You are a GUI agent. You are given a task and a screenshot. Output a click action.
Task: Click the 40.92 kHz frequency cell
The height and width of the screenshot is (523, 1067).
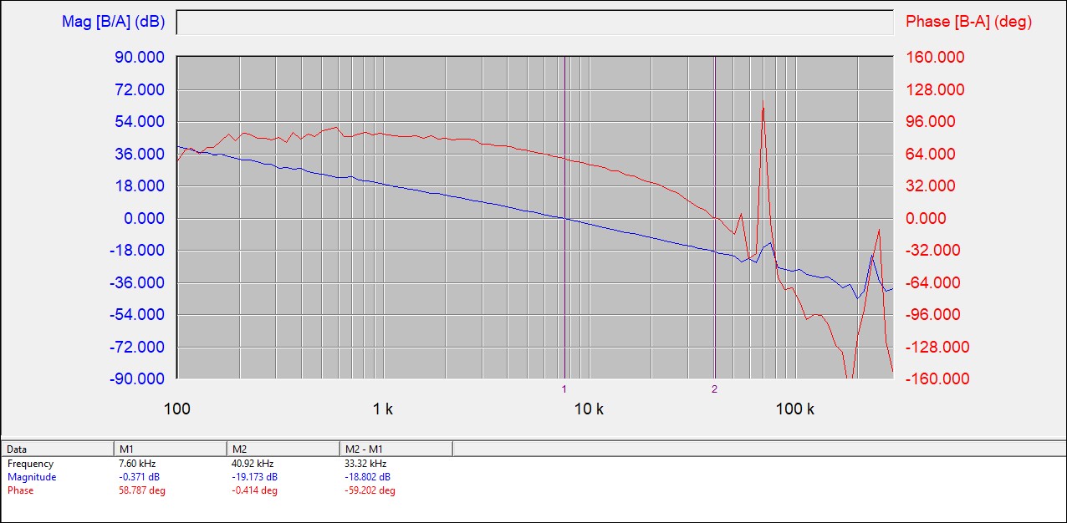pos(253,464)
